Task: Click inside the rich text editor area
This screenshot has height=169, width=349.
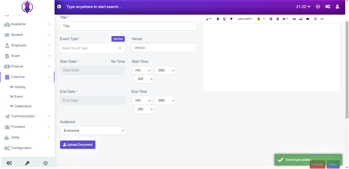Action: coord(271,57)
